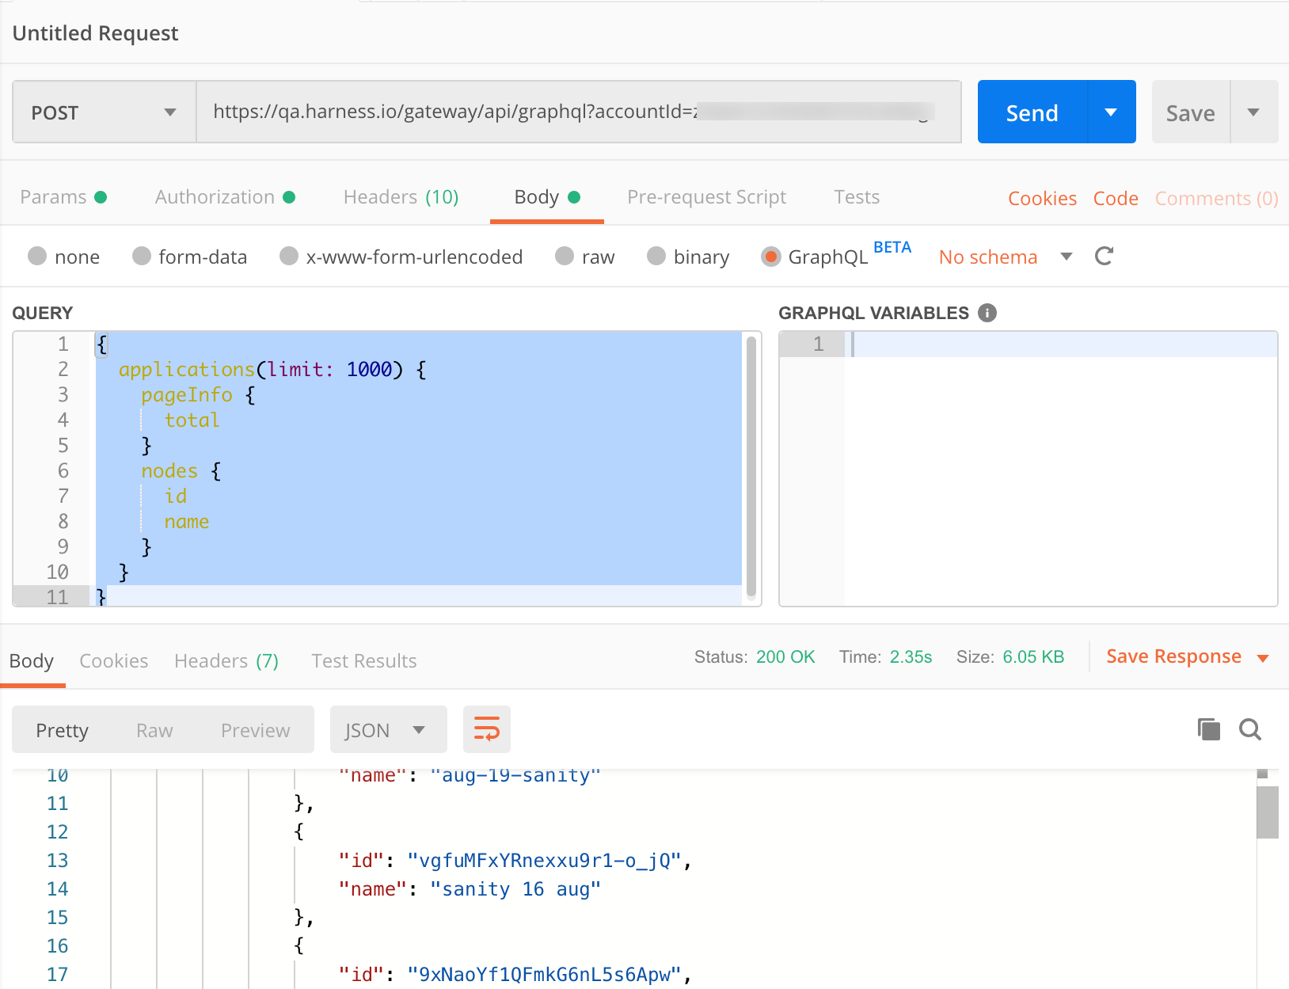Click Save Response
1289x989 pixels.
(x=1173, y=656)
